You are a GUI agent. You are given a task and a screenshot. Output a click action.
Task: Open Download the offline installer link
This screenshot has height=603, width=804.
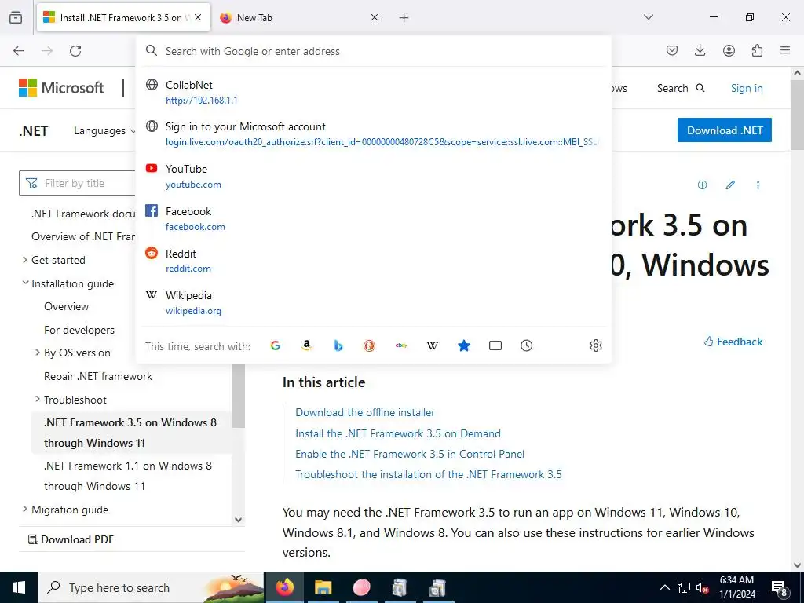coord(365,412)
